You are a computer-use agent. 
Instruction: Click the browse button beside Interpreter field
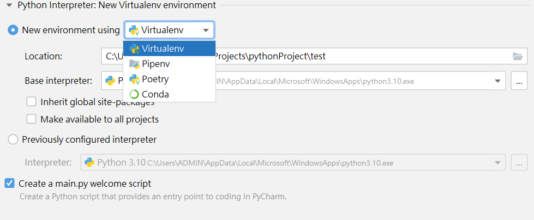coord(519,162)
